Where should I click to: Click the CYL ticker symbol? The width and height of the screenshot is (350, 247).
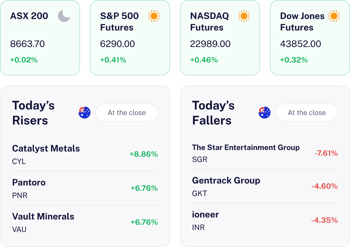[x=19, y=161]
